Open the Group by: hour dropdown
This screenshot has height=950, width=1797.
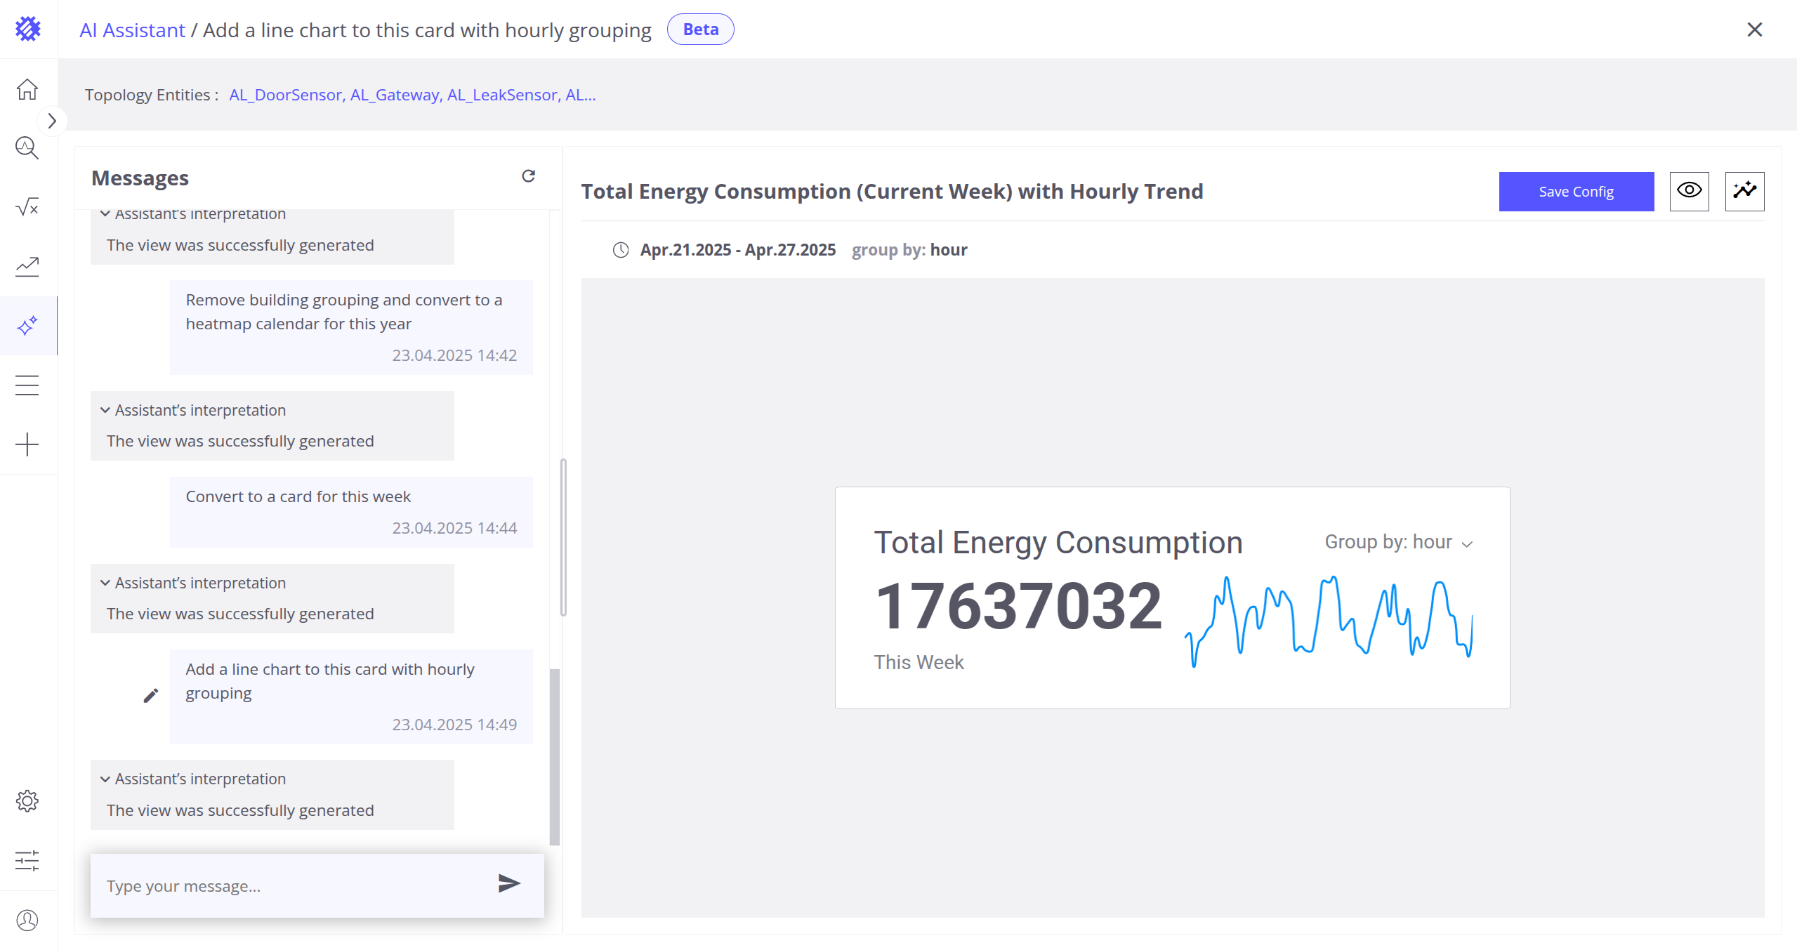tap(1398, 542)
